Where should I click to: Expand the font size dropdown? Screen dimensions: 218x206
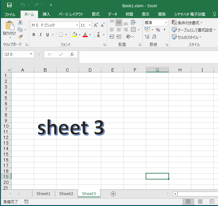point(90,25)
